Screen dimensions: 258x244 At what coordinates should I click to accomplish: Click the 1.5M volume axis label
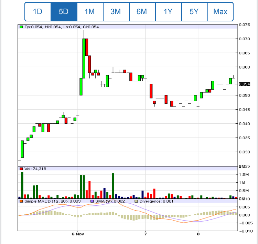pos(245,175)
